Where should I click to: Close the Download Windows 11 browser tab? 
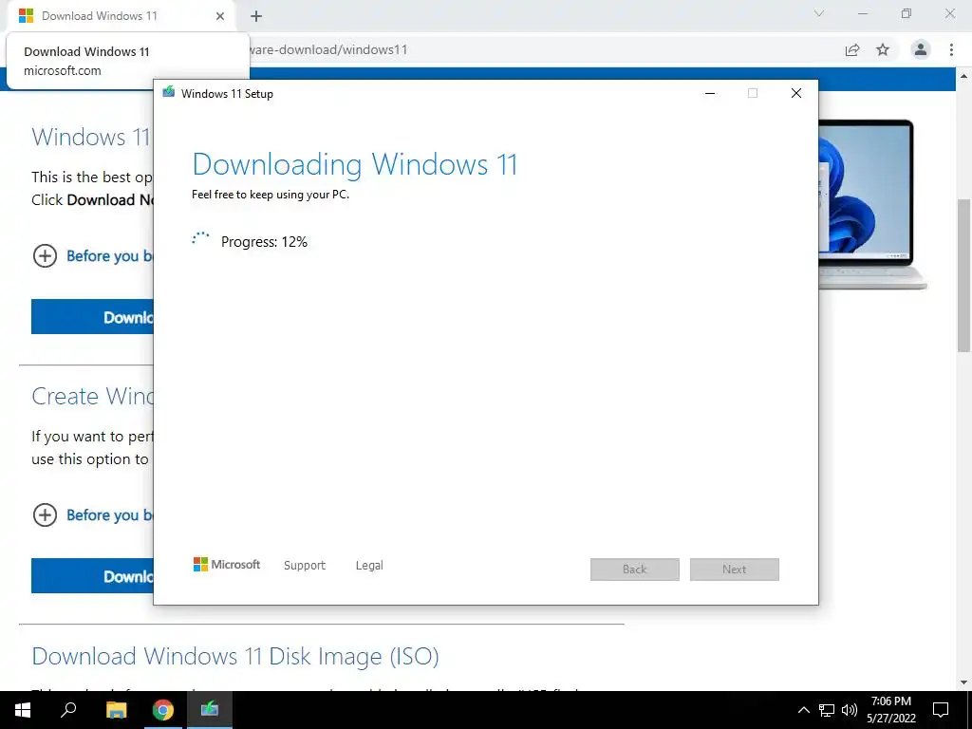[x=220, y=16]
